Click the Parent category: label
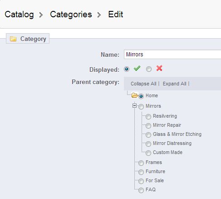The height and width of the screenshot is (199, 221). pos(95,82)
